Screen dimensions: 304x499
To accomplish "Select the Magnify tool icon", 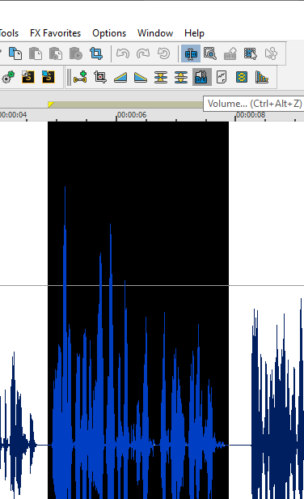I will pyautogui.click(x=210, y=53).
